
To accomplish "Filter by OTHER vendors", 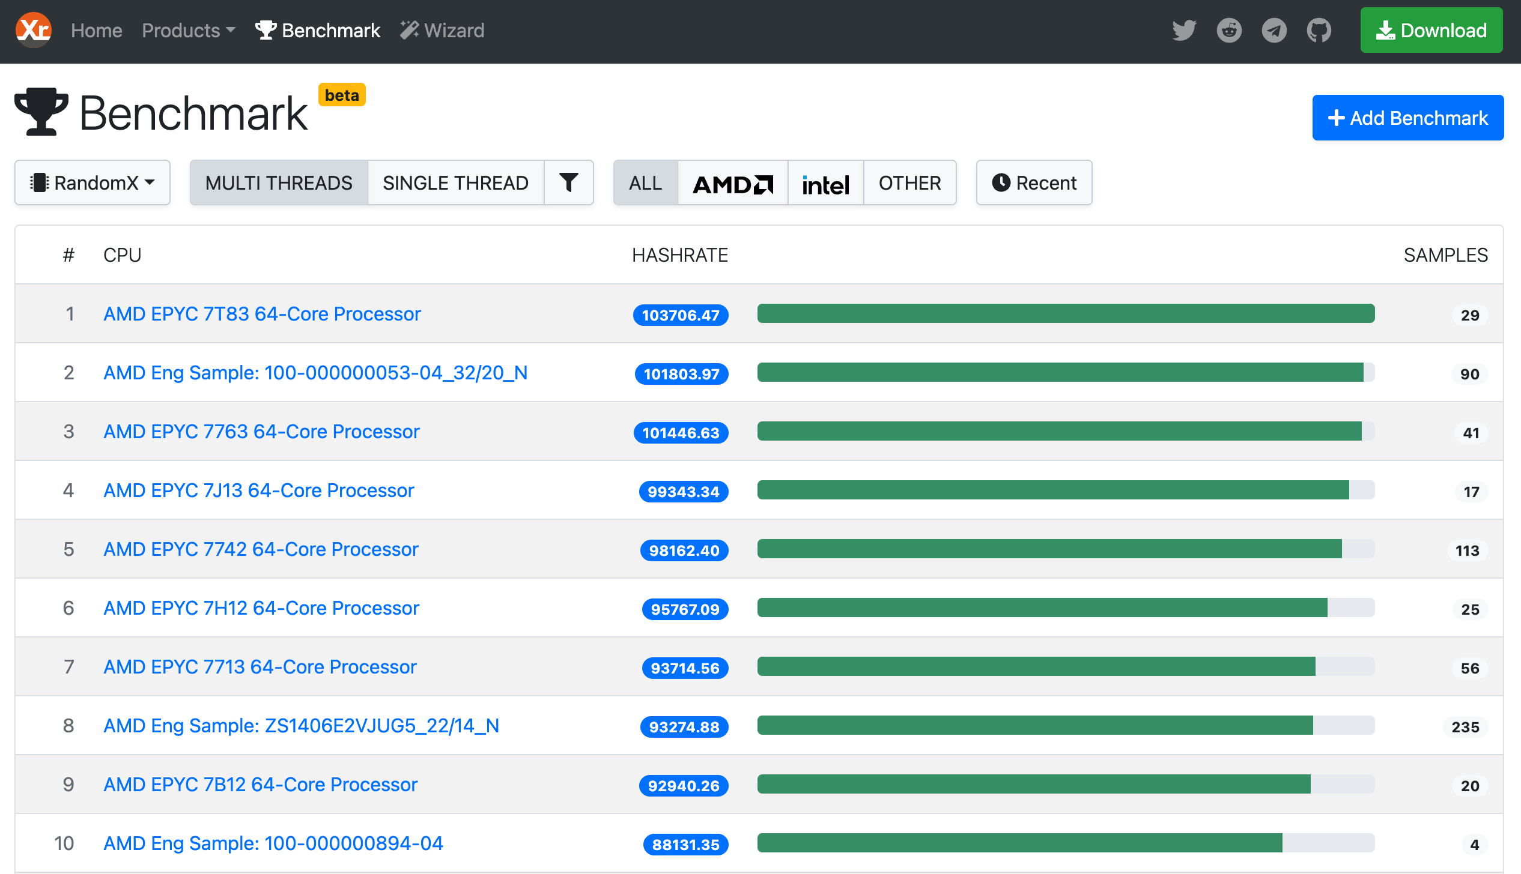I will tap(910, 182).
